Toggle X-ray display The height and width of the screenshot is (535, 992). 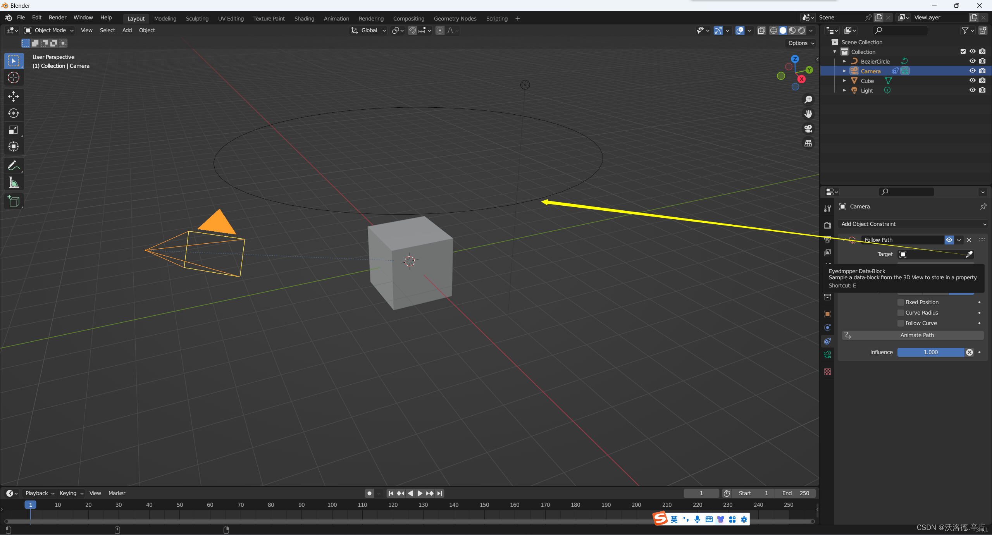point(761,31)
